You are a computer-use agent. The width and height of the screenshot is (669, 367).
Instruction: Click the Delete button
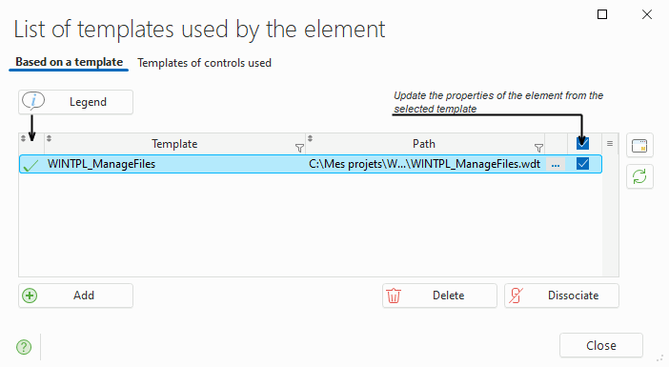coord(439,296)
